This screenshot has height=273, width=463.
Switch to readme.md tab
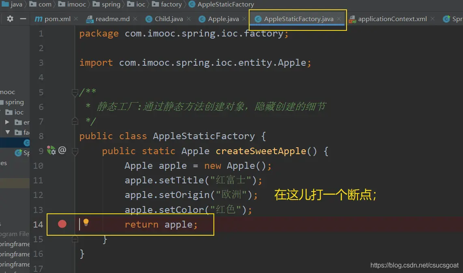point(108,19)
